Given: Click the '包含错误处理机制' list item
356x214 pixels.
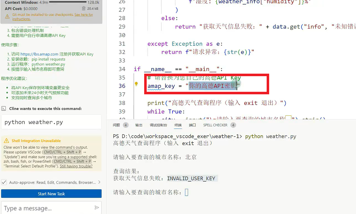Looking at the screenshot, I should tap(27, 30).
